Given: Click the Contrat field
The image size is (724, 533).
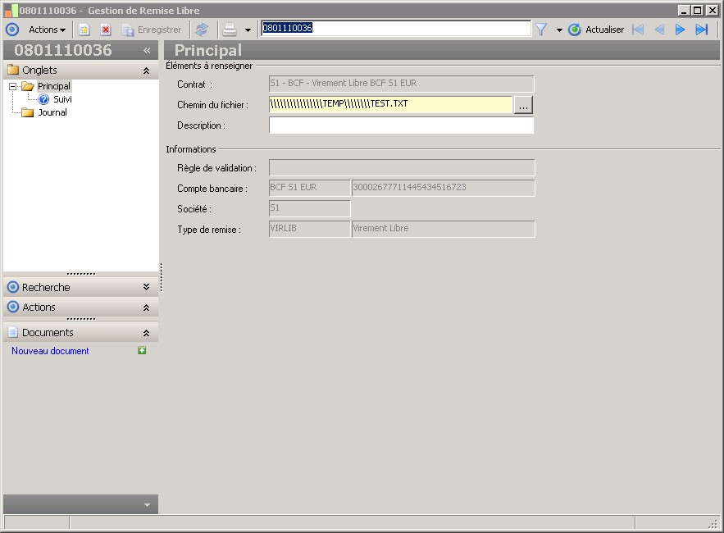Looking at the screenshot, I should pos(401,84).
